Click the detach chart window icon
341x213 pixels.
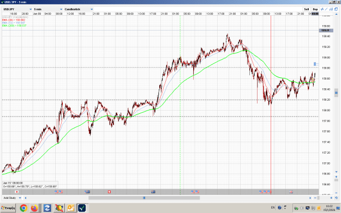click(x=336, y=9)
